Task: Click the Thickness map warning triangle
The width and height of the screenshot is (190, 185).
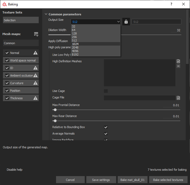Action: [x=35, y=98]
